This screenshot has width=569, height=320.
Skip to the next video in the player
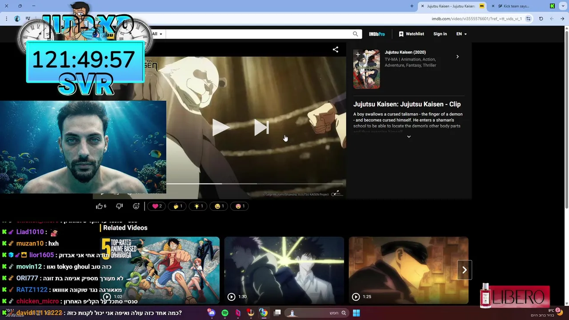pos(261,128)
